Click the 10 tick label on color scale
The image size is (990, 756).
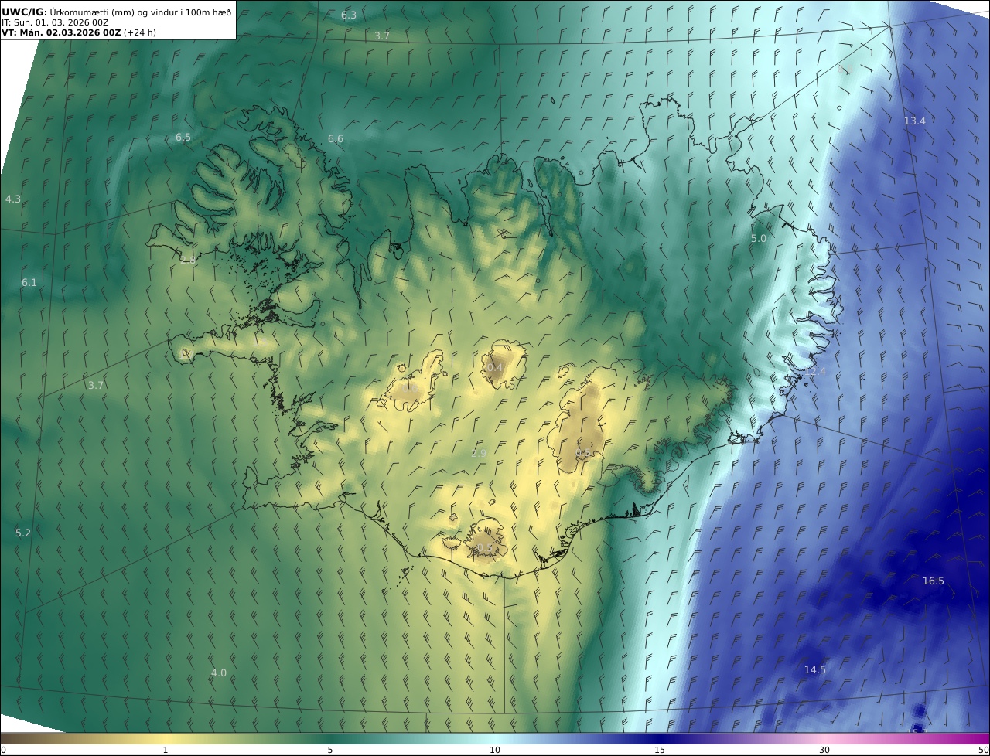point(495,750)
